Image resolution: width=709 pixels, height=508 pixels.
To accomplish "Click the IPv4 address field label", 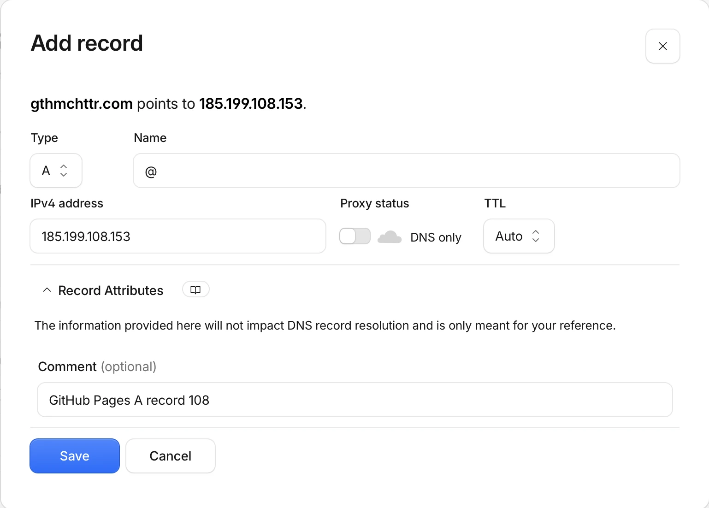I will point(67,203).
